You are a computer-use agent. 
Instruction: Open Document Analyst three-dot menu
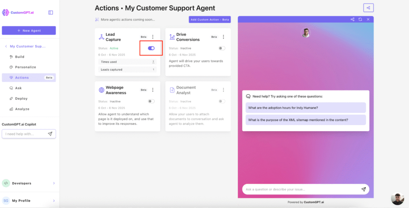(223, 90)
